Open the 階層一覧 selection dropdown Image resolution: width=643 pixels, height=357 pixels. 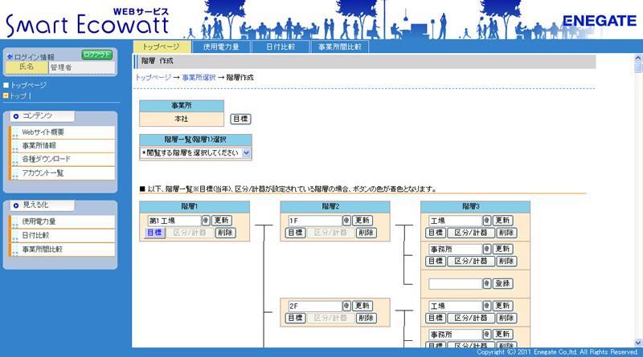pos(195,152)
